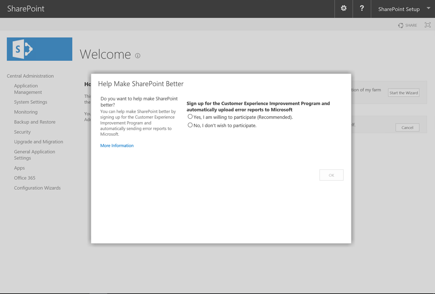This screenshot has width=435, height=294.
Task: Click the Start the Wizard button
Action: point(404,93)
